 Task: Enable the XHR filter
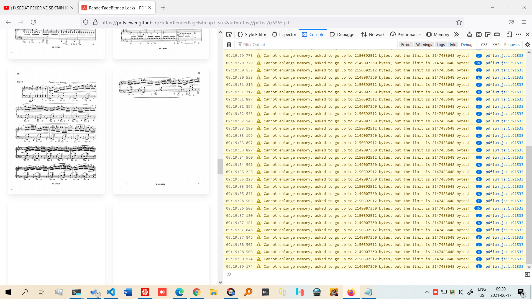click(496, 45)
